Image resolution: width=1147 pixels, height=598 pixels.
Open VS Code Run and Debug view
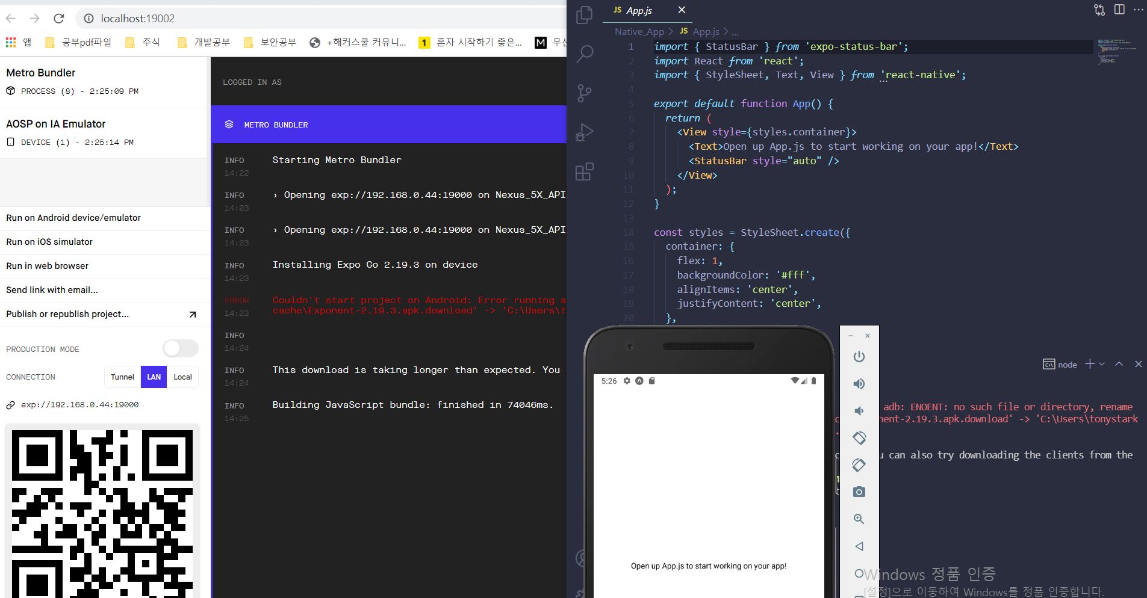pos(584,132)
